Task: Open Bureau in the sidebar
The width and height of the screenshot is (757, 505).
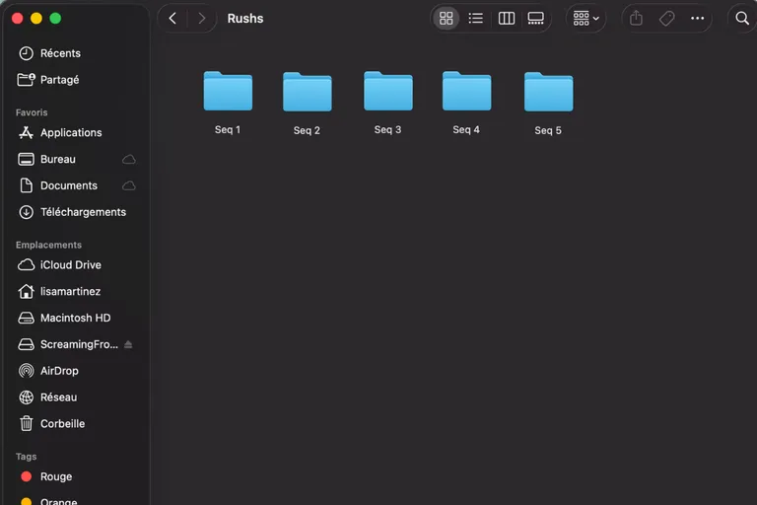Action: point(76,159)
